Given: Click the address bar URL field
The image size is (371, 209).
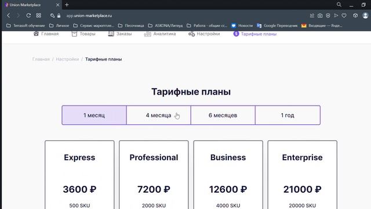Looking at the screenshot, I should point(89,16).
